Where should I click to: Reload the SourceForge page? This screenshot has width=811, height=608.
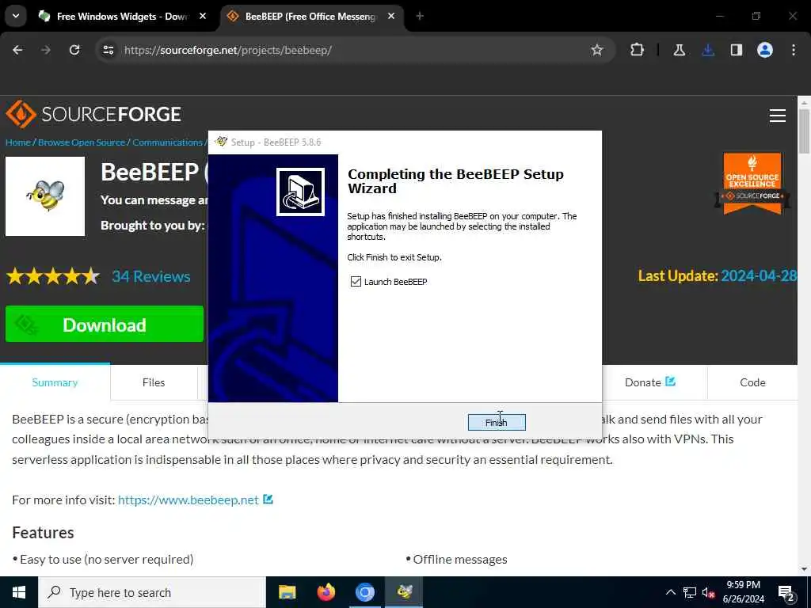tap(74, 50)
